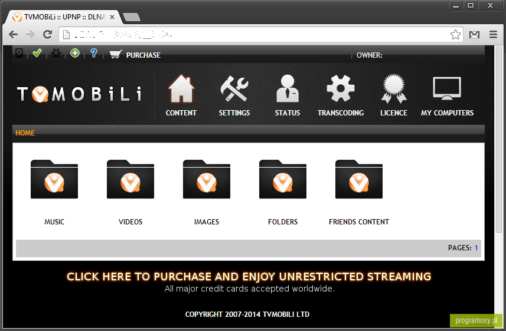This screenshot has width=506, height=331.
Task: Click the vertical page scrollbar
Action: tap(499, 140)
